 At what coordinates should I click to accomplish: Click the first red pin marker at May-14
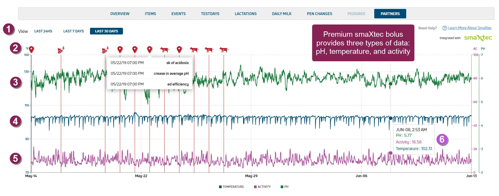[31, 49]
